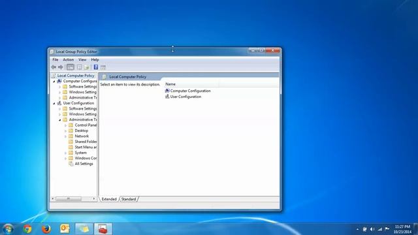Open Action Center flag tray icon
Screen dimensions: 418x235
click(x=387, y=229)
